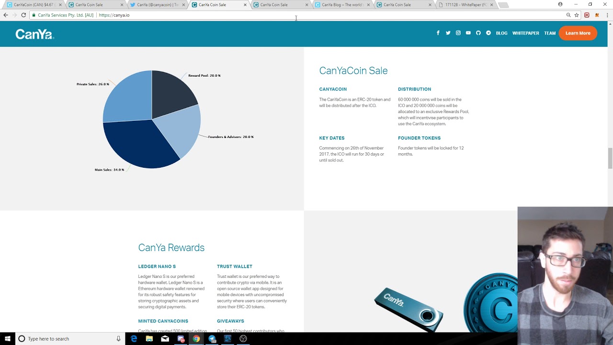Open the BLOG link in the header
The height and width of the screenshot is (345, 613).
[501, 33]
